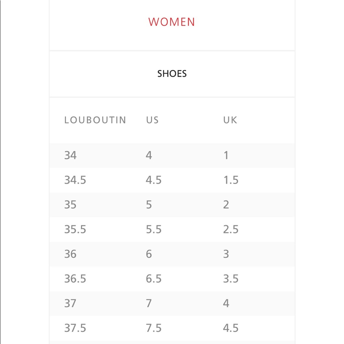Select the US size 6.5 cell

click(x=154, y=279)
